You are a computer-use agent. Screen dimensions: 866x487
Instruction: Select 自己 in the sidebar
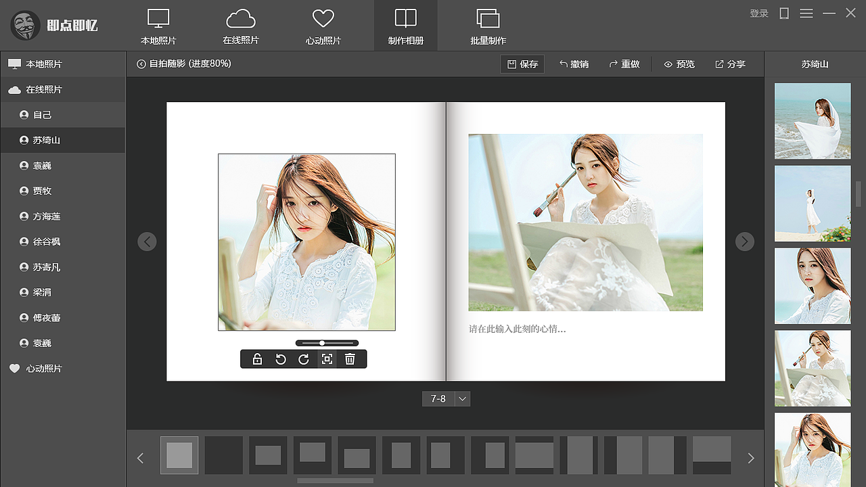63,115
